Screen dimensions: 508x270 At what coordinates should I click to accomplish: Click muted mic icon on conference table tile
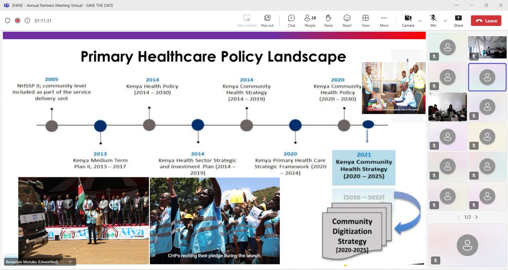tap(434, 116)
